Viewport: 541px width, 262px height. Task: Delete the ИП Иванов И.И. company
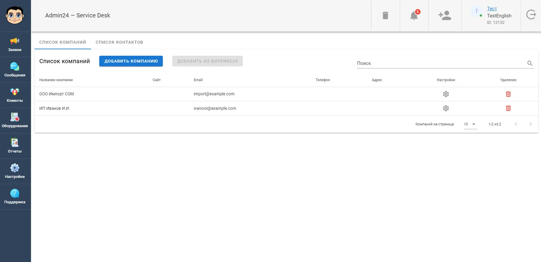(x=508, y=108)
